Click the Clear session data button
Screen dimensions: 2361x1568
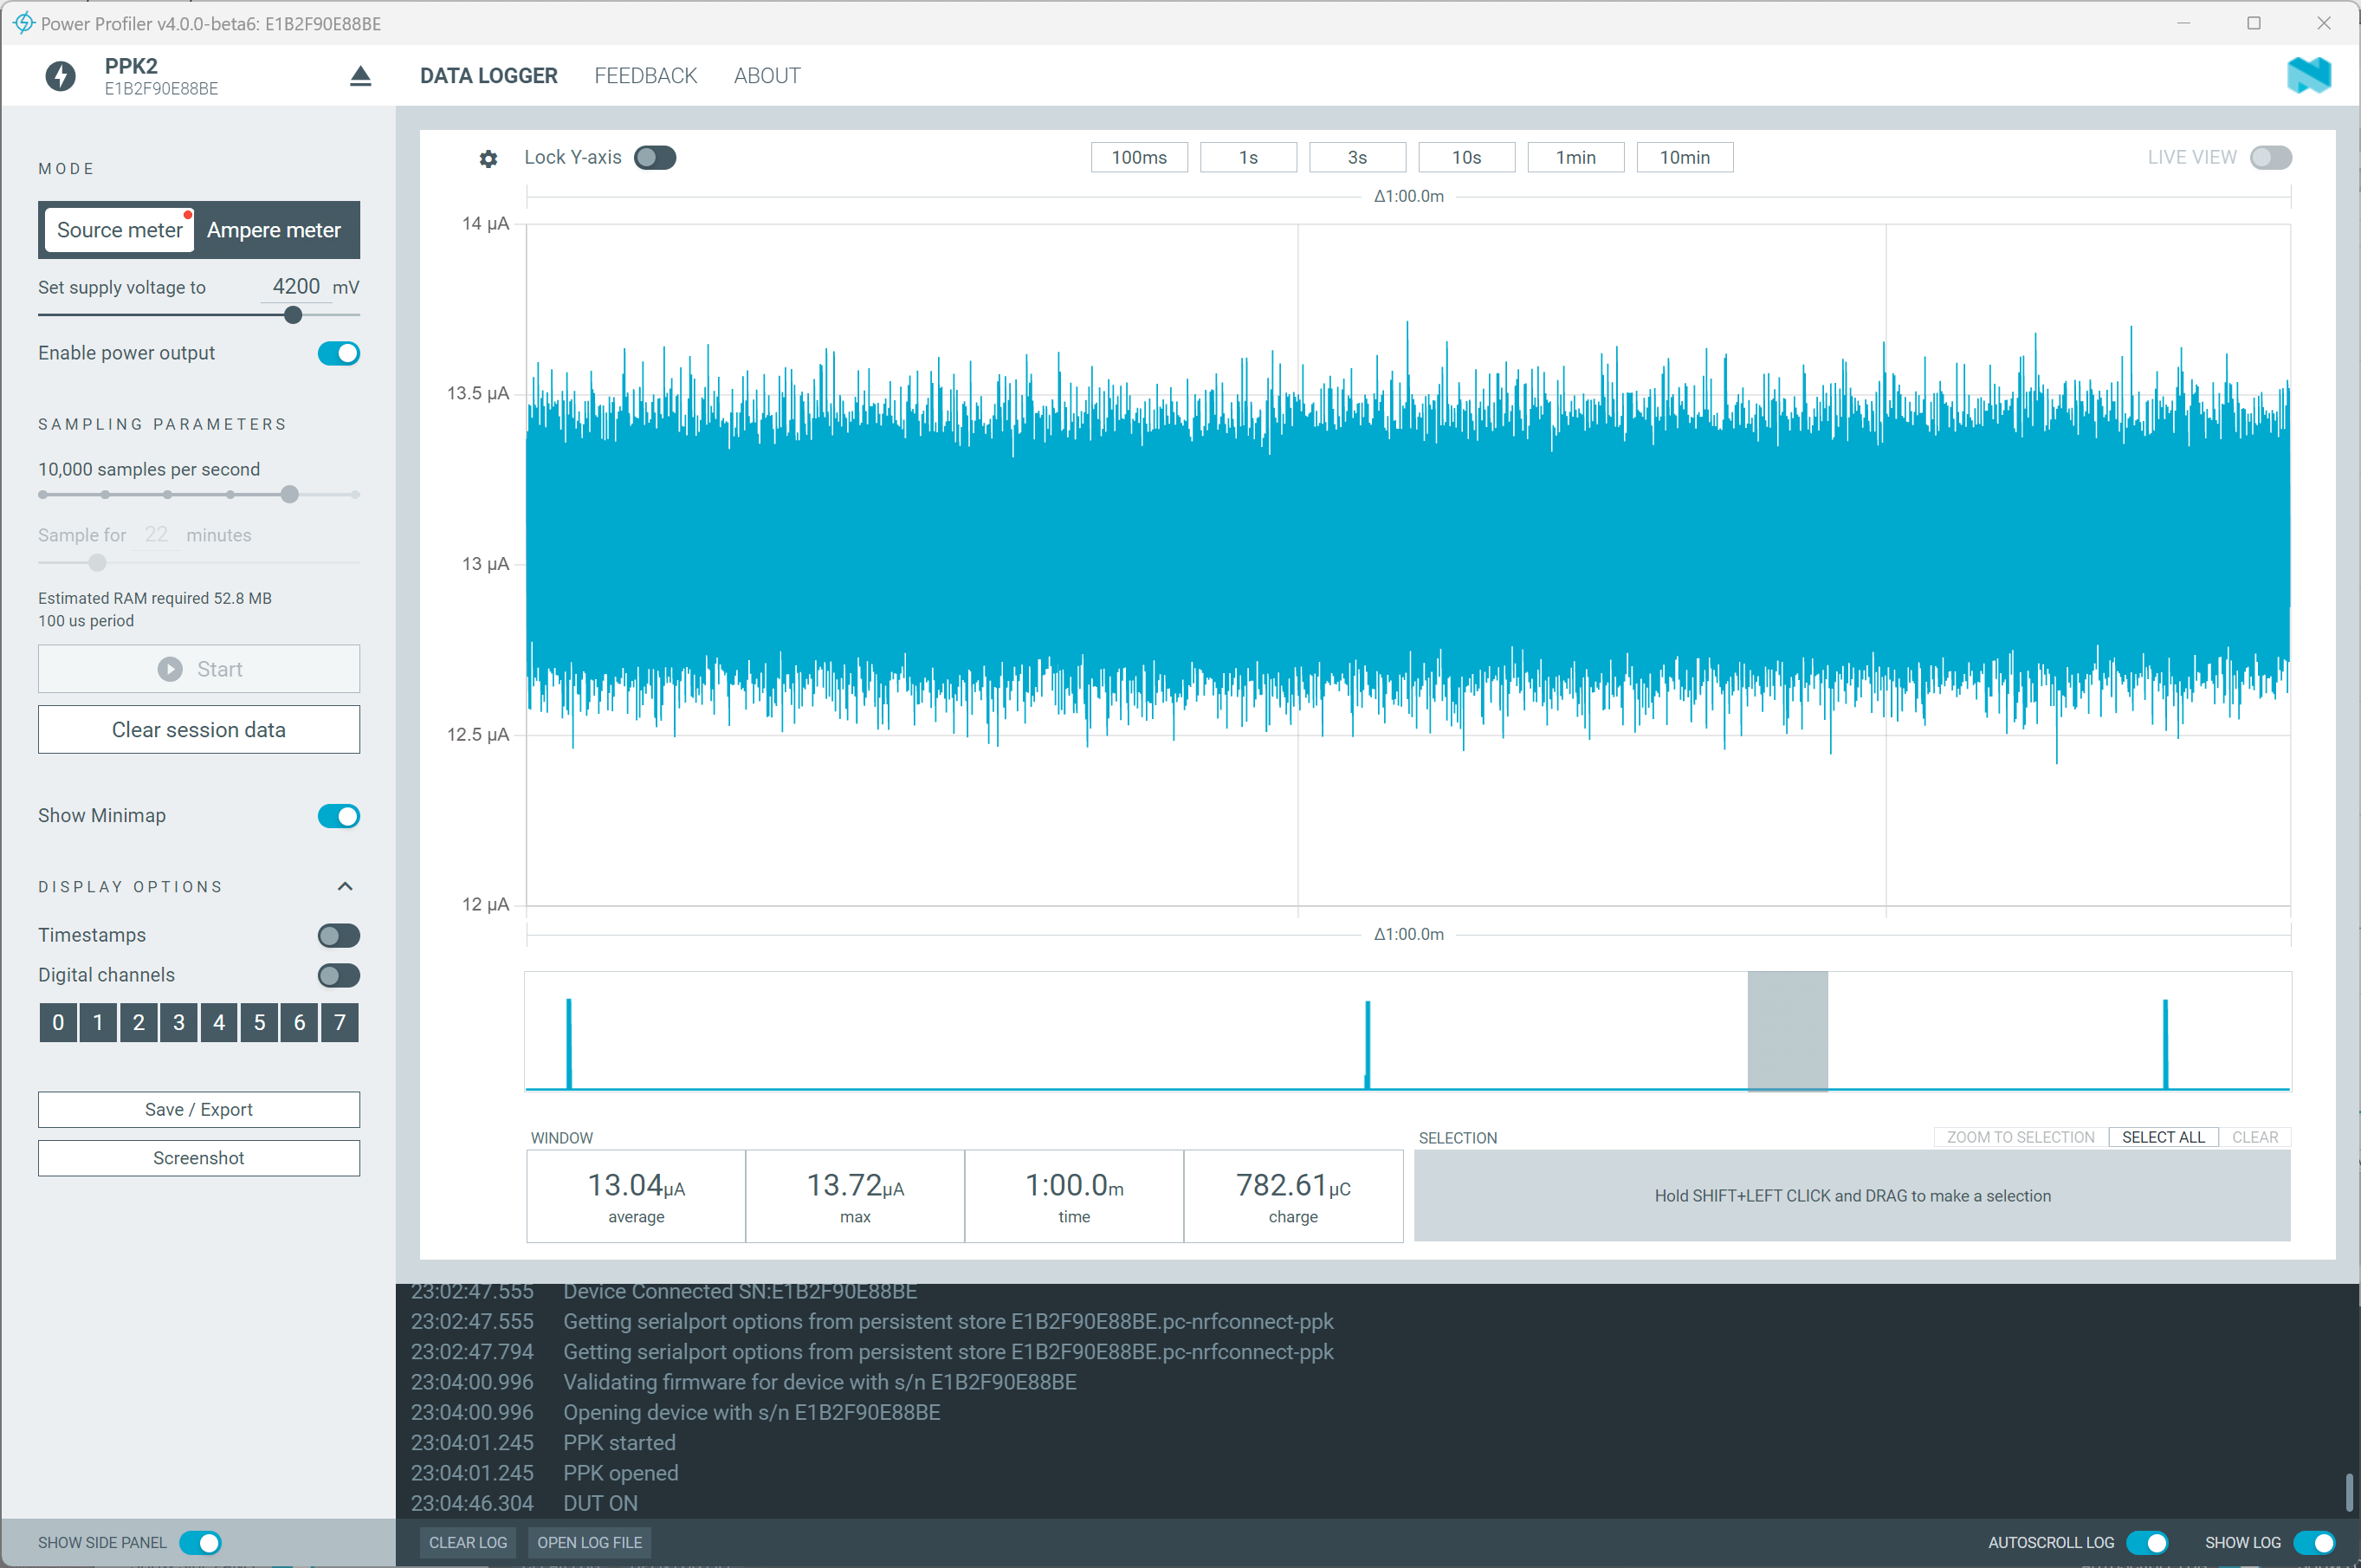[x=197, y=728]
